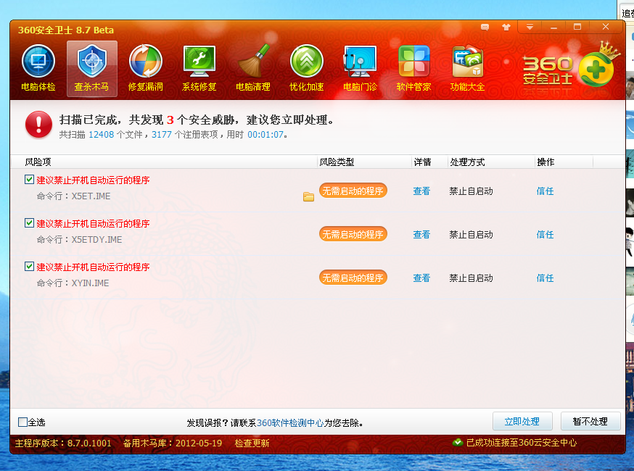This screenshot has height=471, width=634.
Task: Switch to the 电脑体检 tab
Action: pyautogui.click(x=38, y=67)
